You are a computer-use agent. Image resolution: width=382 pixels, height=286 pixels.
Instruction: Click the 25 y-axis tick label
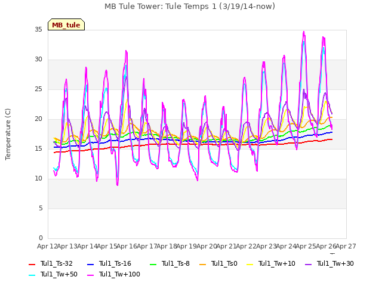pos(38,89)
